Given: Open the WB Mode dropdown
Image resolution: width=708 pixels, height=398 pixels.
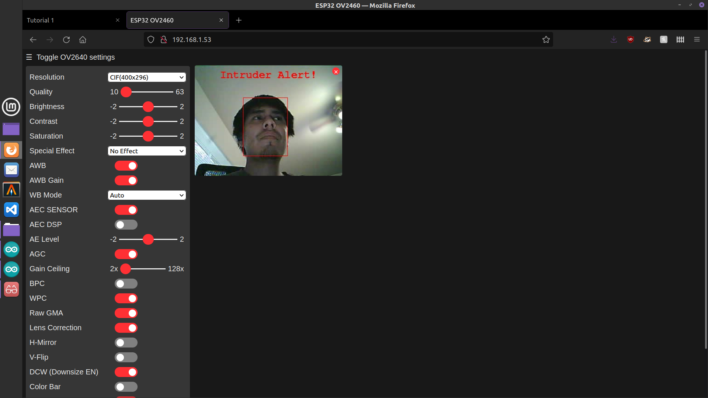Looking at the screenshot, I should coord(147,195).
